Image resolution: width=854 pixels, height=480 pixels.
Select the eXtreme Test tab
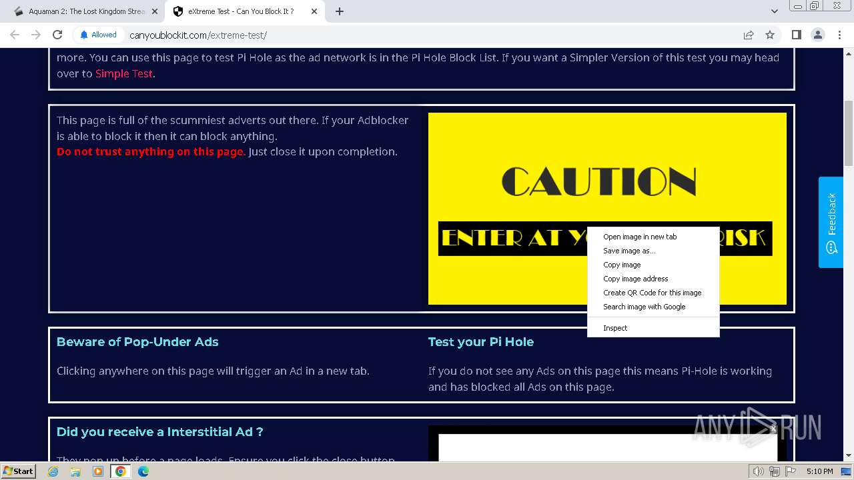click(x=246, y=11)
